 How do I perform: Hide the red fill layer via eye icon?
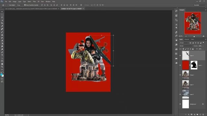[x=180, y=65]
